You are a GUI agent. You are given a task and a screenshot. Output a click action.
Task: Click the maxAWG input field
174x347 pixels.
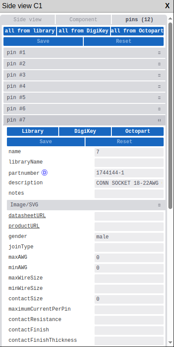(129, 258)
